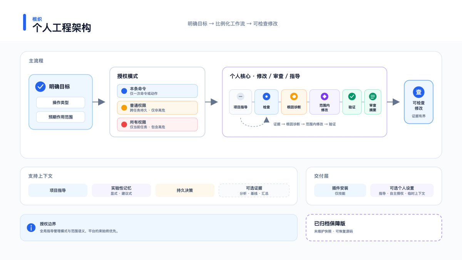The image size is (462, 260).
Task: Choose the 所有权限 authorization option
Action: [x=157, y=124]
